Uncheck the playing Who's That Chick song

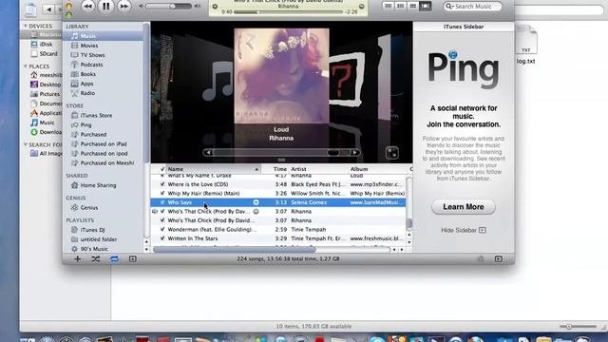[x=162, y=211]
